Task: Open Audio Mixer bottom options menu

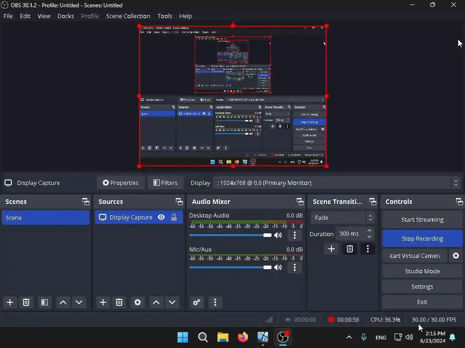Action: pos(215,302)
